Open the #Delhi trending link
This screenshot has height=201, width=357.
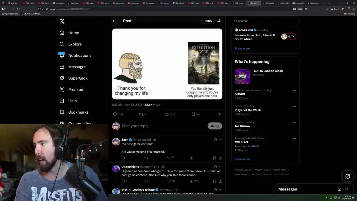coord(255,146)
